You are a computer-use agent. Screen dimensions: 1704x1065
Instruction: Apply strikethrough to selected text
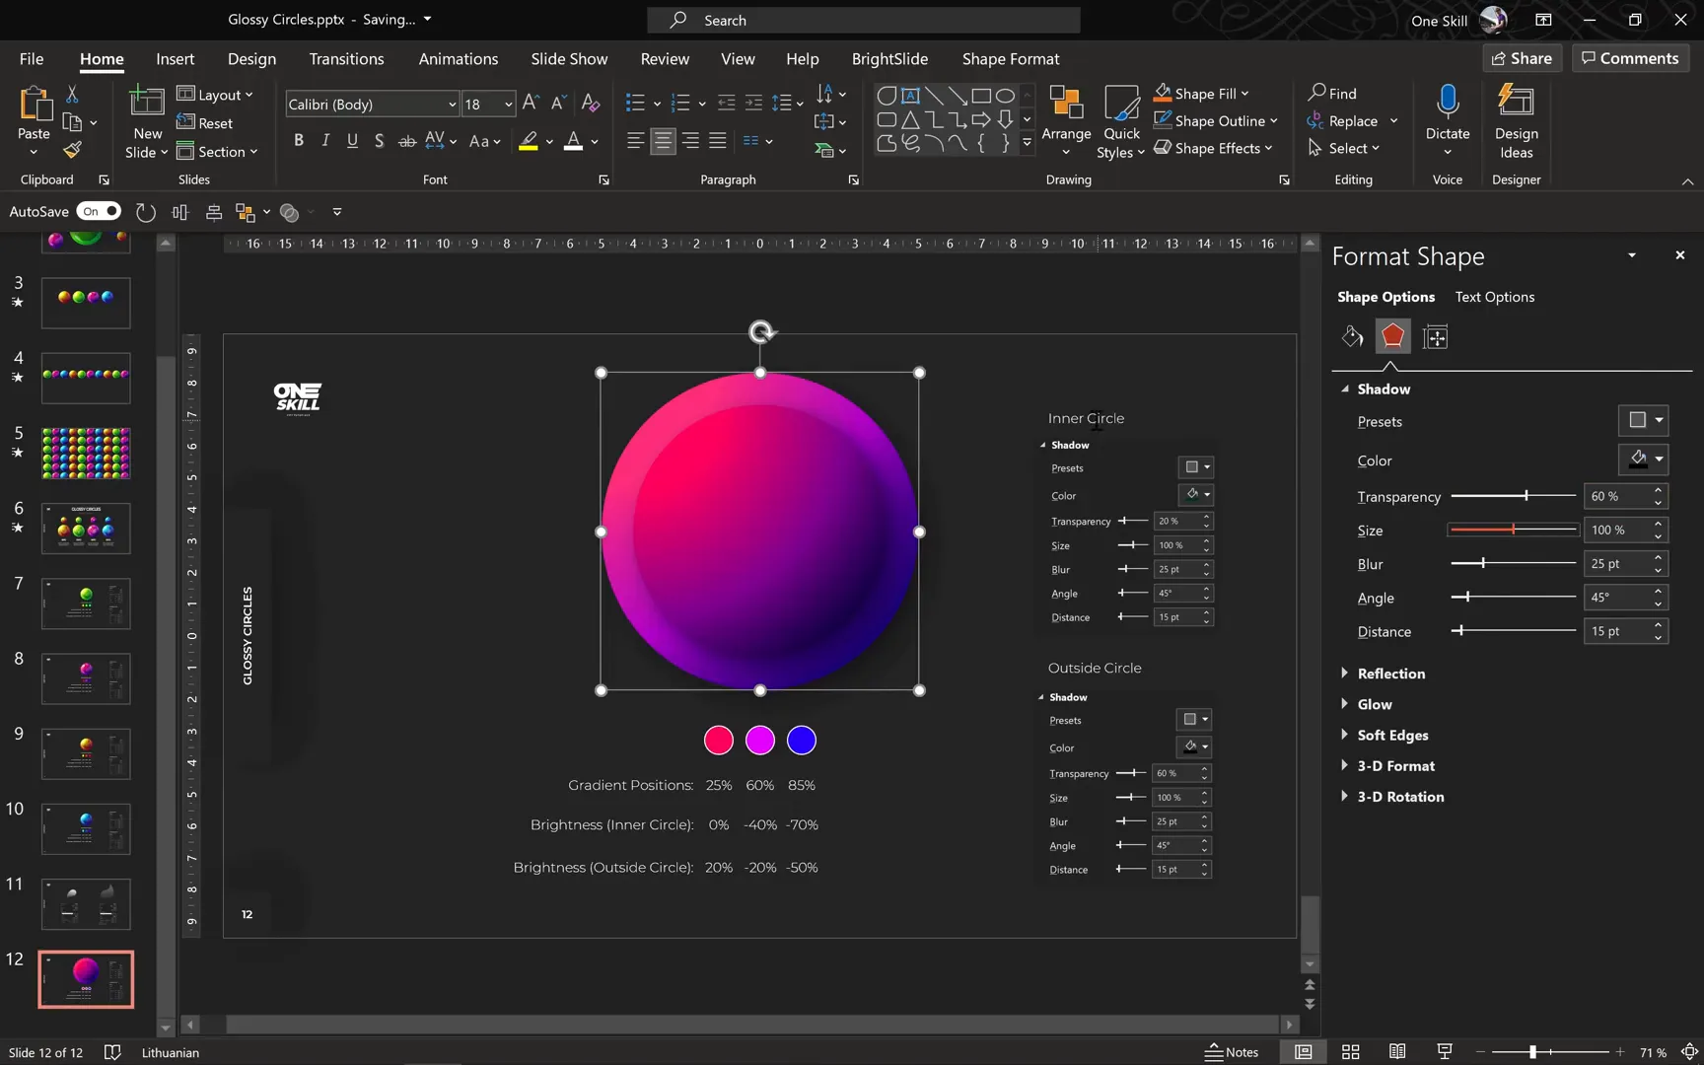pyautogui.click(x=406, y=140)
